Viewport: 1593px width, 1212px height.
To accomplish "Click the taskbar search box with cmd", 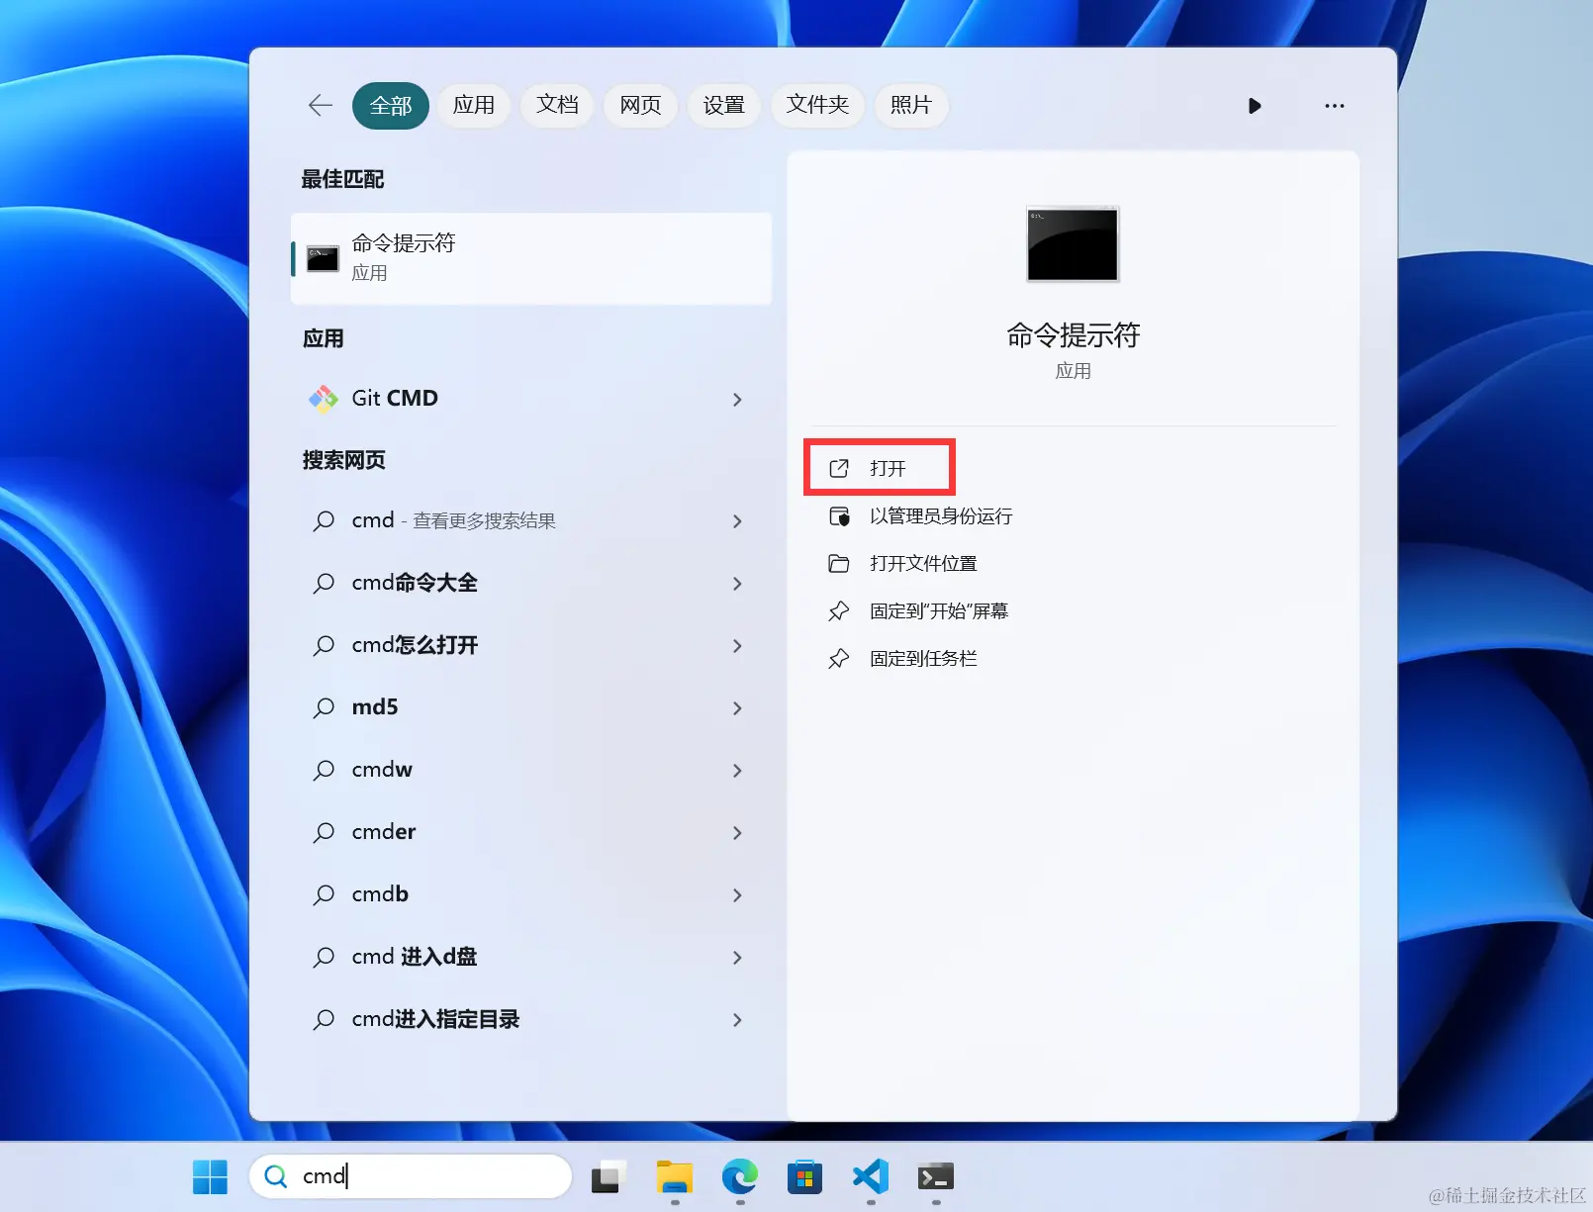I will 411,1176.
